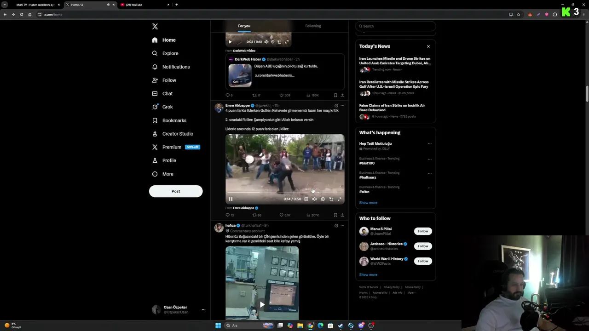Open options for the #halkaarz trend
Viewport: 589px width, 331px height.
430,173
